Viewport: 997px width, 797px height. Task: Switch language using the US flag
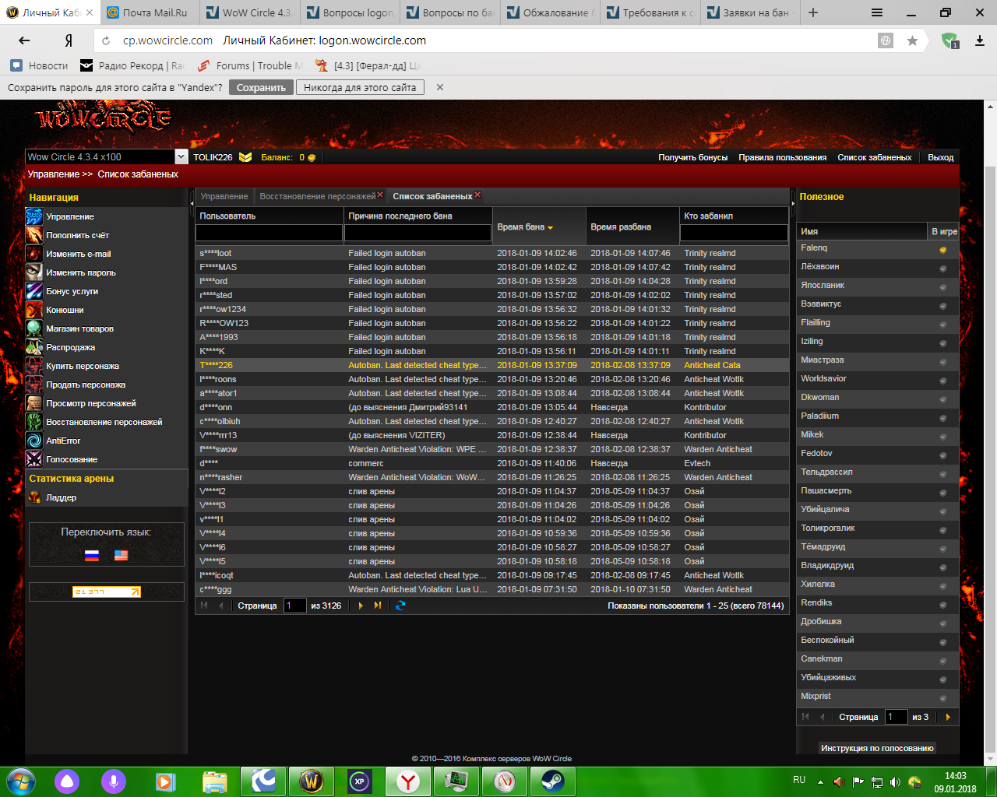(x=121, y=555)
